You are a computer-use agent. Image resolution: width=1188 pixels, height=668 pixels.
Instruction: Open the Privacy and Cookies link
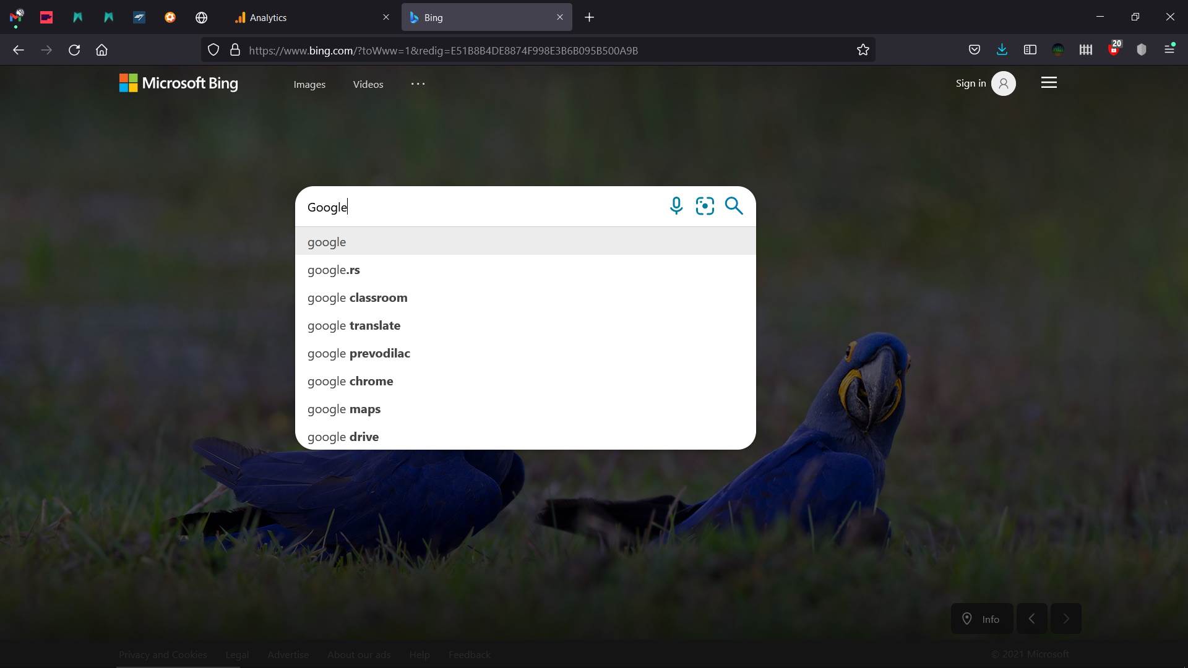(163, 654)
